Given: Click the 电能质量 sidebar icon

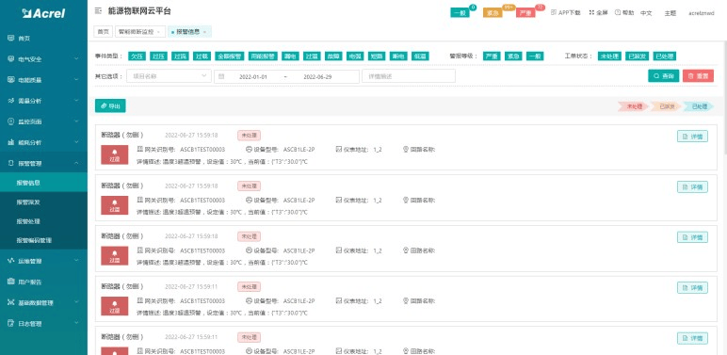Looking at the screenshot, I should (x=10, y=80).
